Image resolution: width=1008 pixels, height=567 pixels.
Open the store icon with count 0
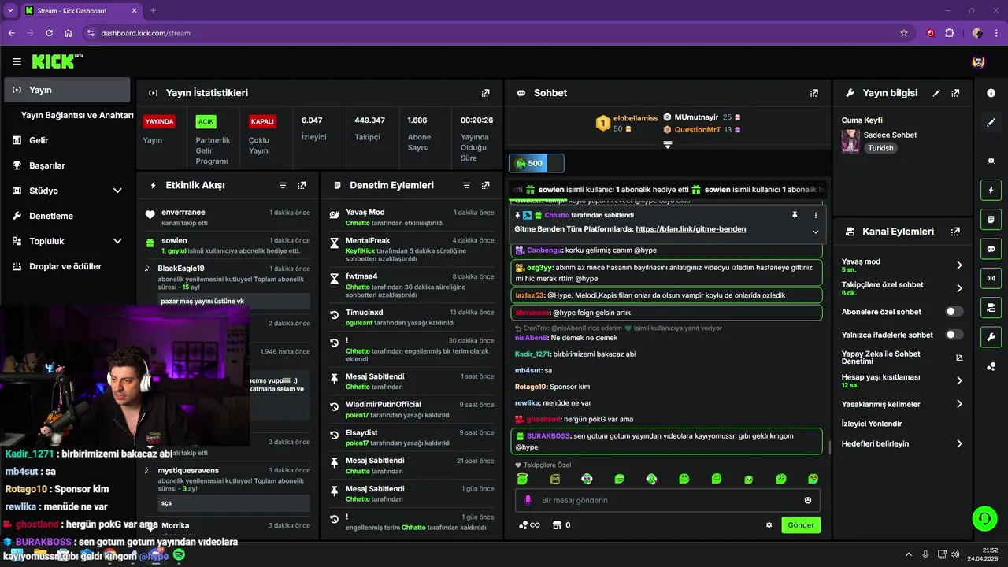561,525
